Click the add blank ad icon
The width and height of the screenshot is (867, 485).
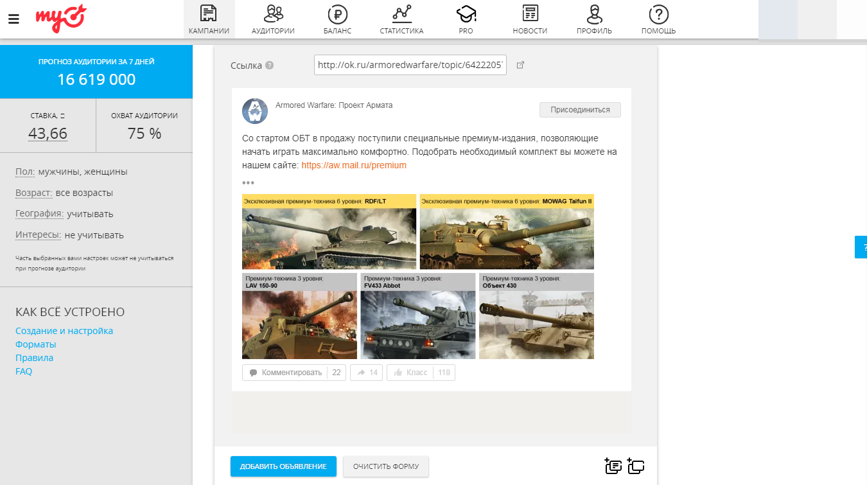[636, 466]
